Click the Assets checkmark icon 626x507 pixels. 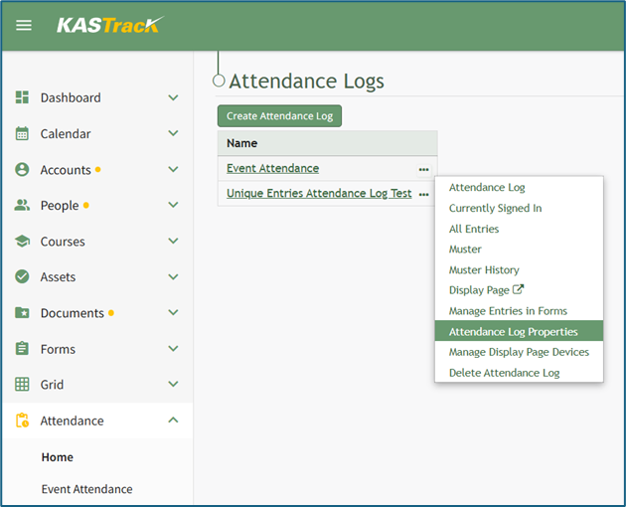pyautogui.click(x=22, y=277)
